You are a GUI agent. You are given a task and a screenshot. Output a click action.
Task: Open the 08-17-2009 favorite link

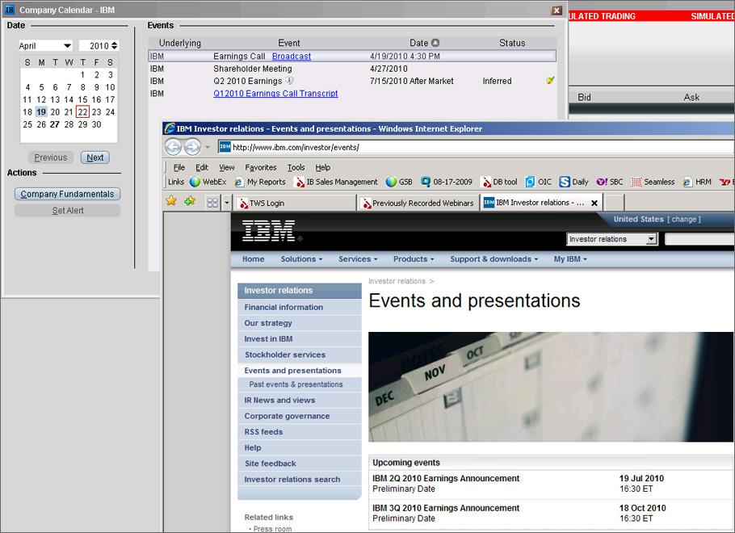coord(446,182)
